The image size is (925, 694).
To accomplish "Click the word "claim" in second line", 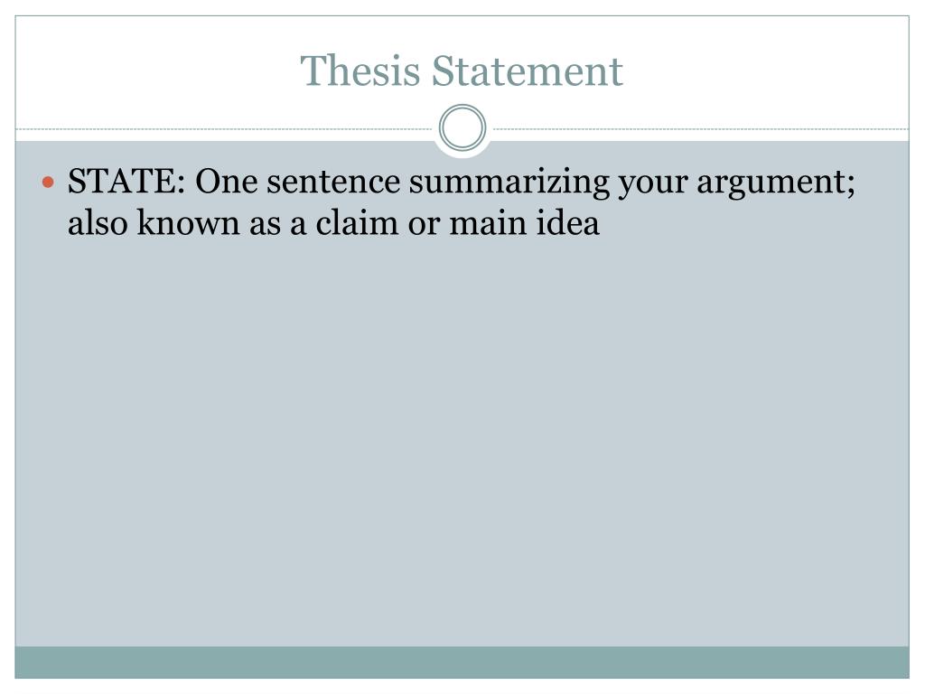I will pos(357,223).
